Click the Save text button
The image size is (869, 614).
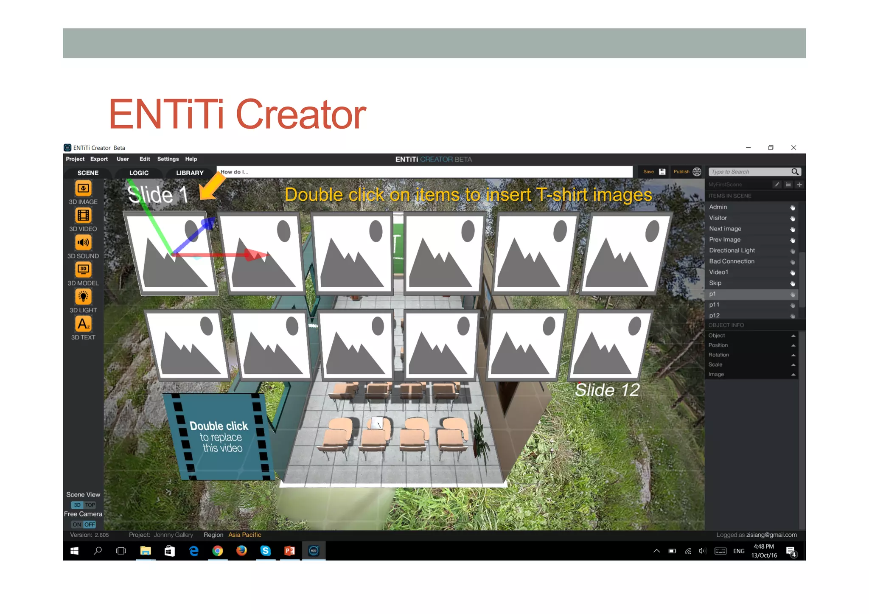click(648, 172)
